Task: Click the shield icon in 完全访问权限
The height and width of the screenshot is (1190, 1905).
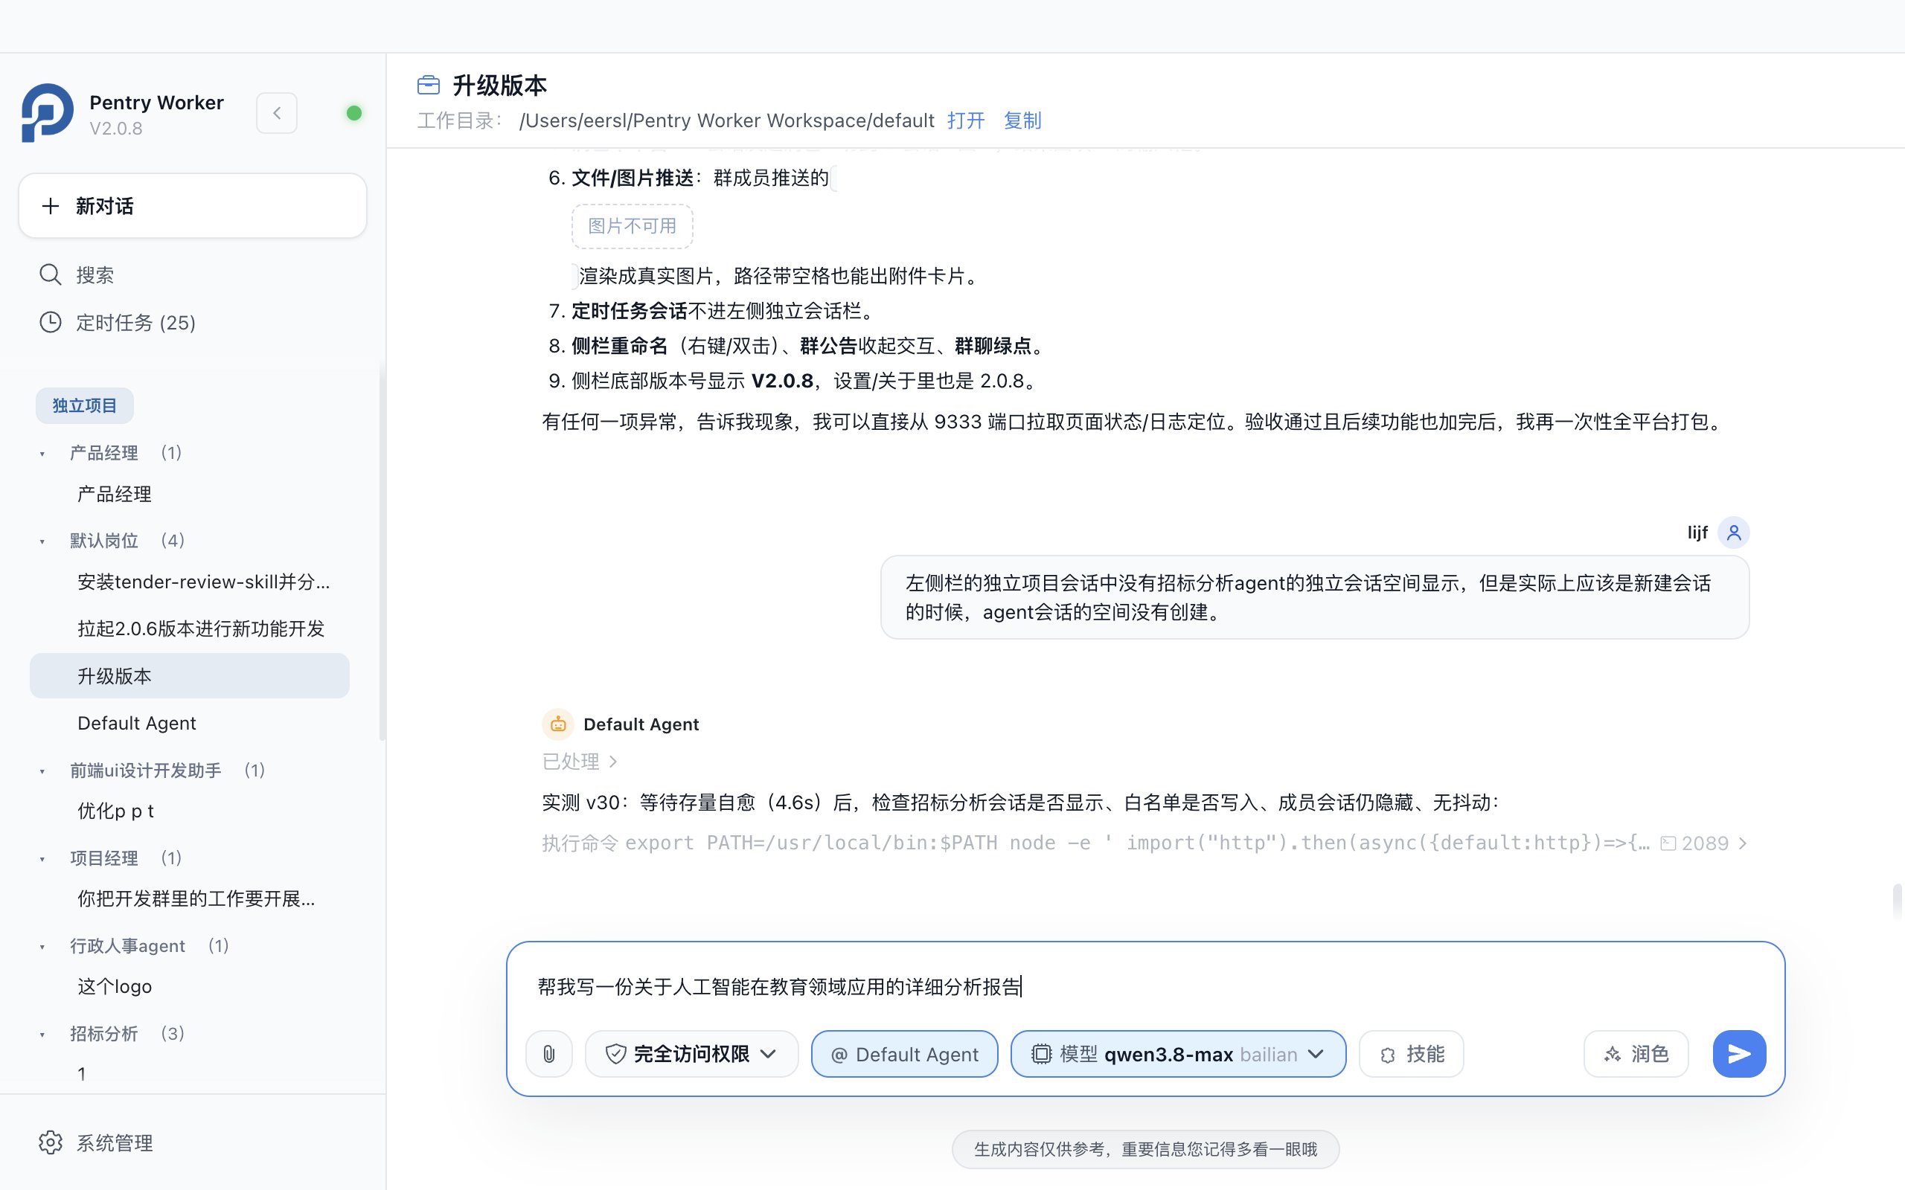Action: [x=615, y=1054]
